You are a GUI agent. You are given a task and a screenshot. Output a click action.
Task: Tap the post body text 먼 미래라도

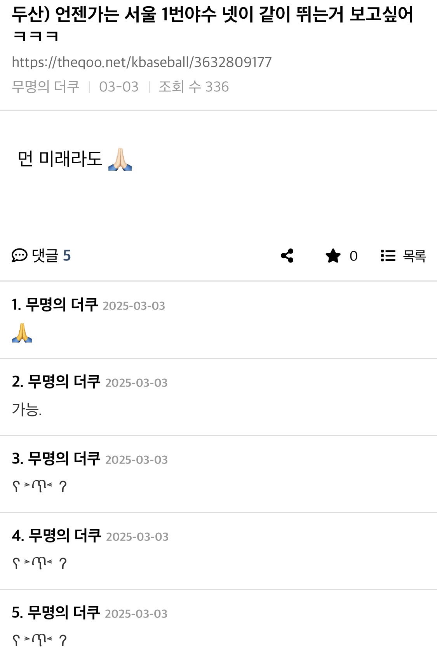coord(60,159)
